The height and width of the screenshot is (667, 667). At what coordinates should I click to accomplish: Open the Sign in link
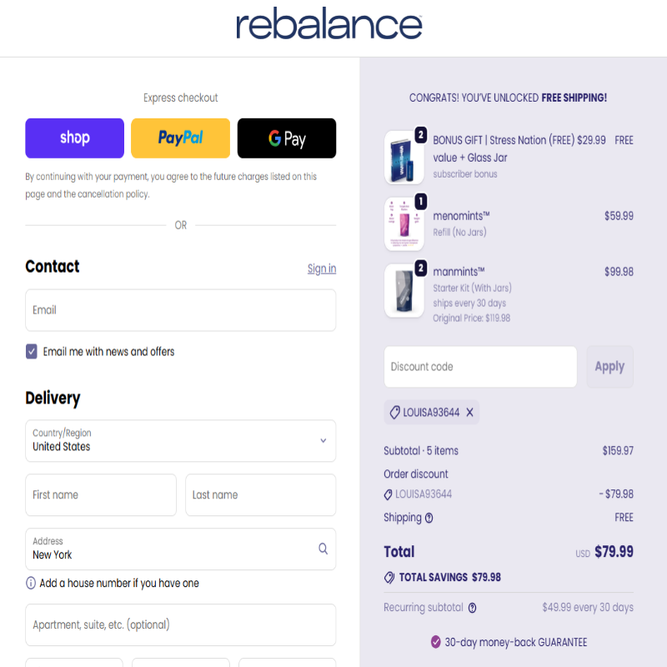pos(321,268)
